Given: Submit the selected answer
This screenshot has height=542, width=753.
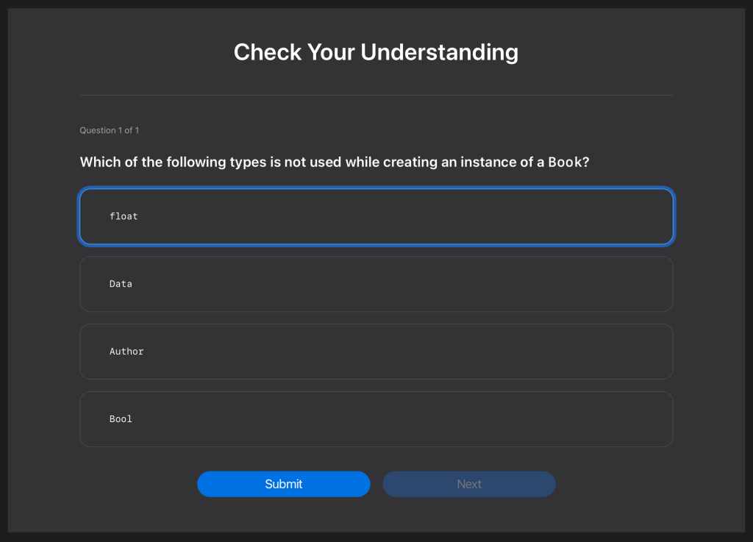Looking at the screenshot, I should pos(283,484).
